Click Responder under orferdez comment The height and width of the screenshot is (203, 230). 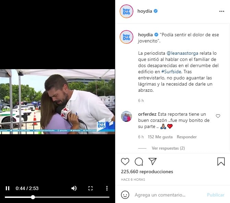point(186,137)
